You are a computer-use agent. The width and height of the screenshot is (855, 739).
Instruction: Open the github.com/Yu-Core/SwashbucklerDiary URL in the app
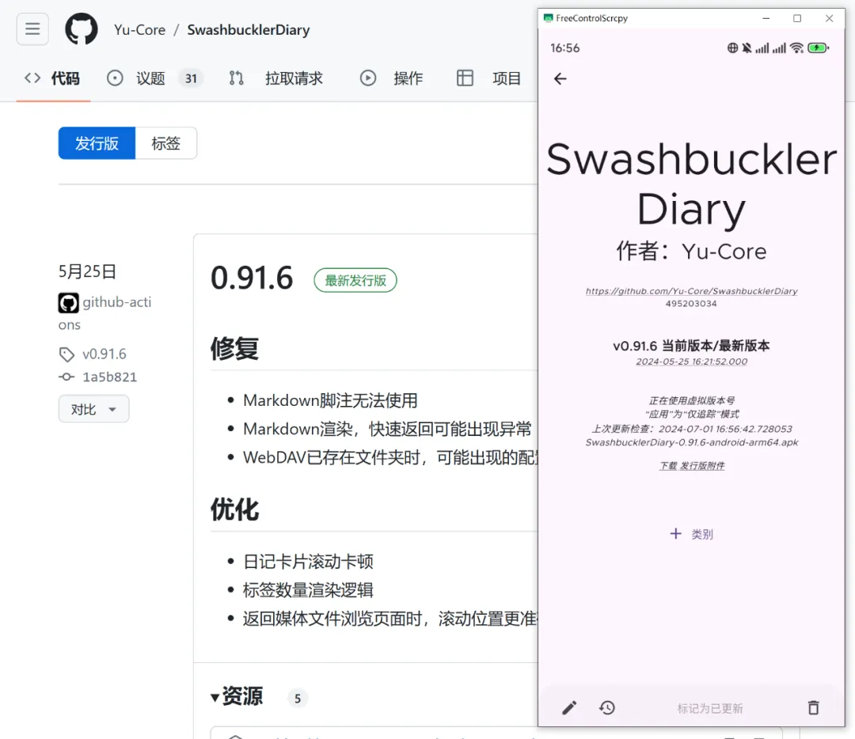(x=691, y=291)
